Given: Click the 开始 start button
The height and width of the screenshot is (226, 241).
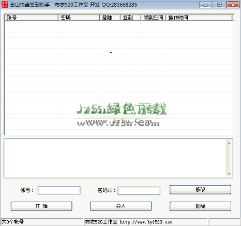Looking at the screenshot, I should 41,206.
